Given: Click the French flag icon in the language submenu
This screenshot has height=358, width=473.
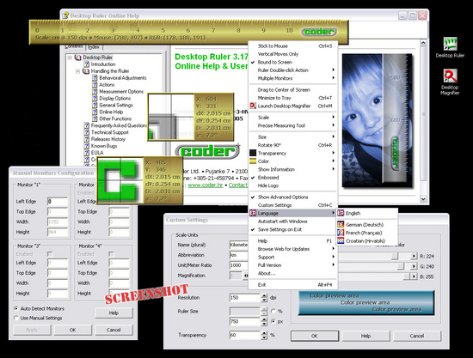Looking at the screenshot, I should point(341,233).
